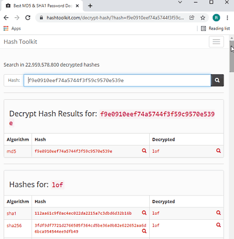
Task: View site info via padlock icon
Action: pyautogui.click(x=41, y=18)
